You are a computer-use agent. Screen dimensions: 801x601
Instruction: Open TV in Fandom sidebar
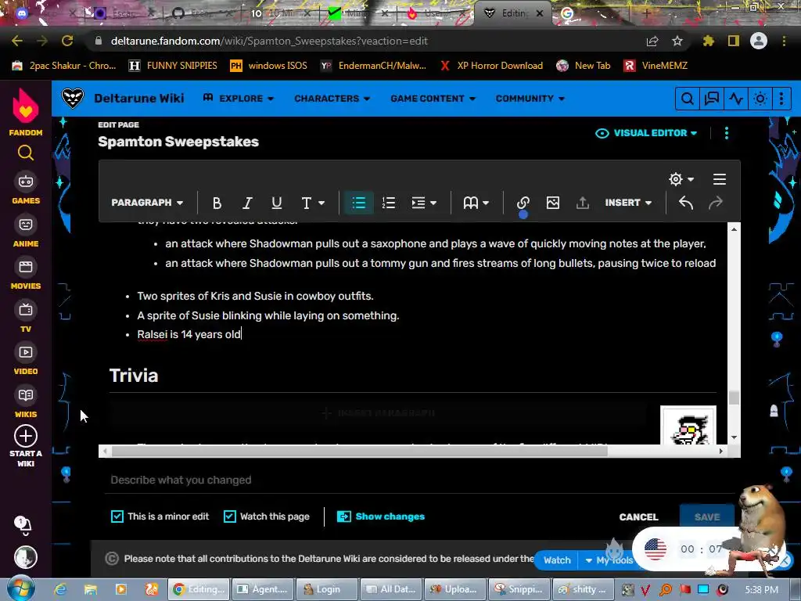26,318
